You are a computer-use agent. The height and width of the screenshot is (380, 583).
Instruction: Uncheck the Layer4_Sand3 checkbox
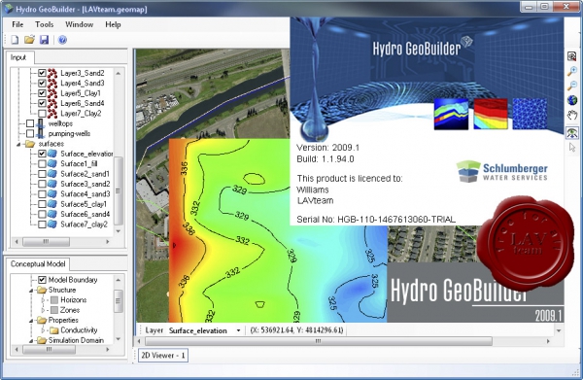pyautogui.click(x=42, y=84)
